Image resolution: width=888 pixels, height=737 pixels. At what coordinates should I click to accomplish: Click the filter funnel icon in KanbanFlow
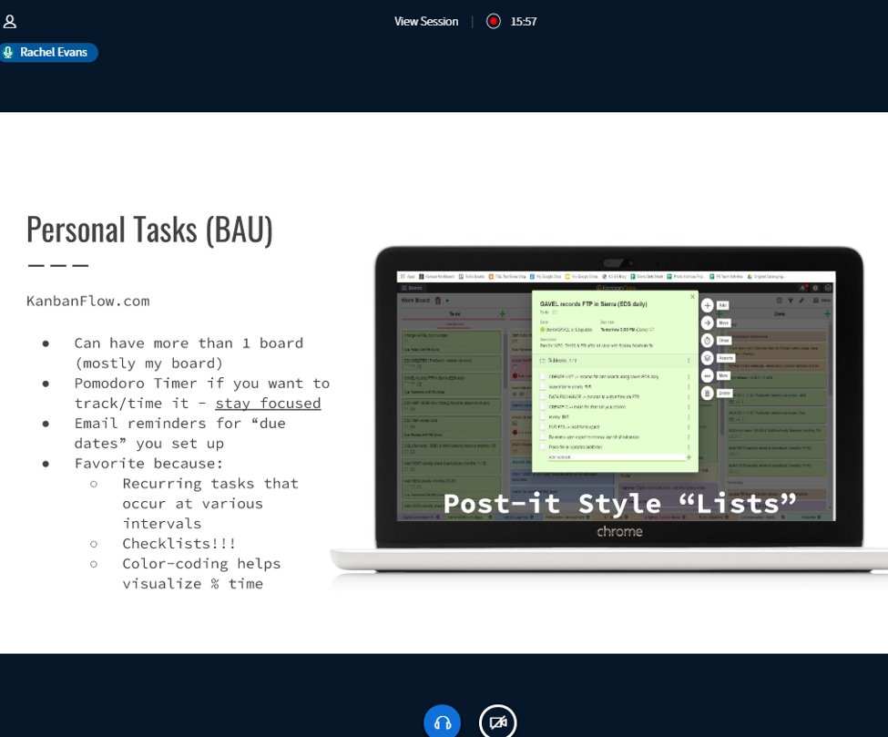791,301
